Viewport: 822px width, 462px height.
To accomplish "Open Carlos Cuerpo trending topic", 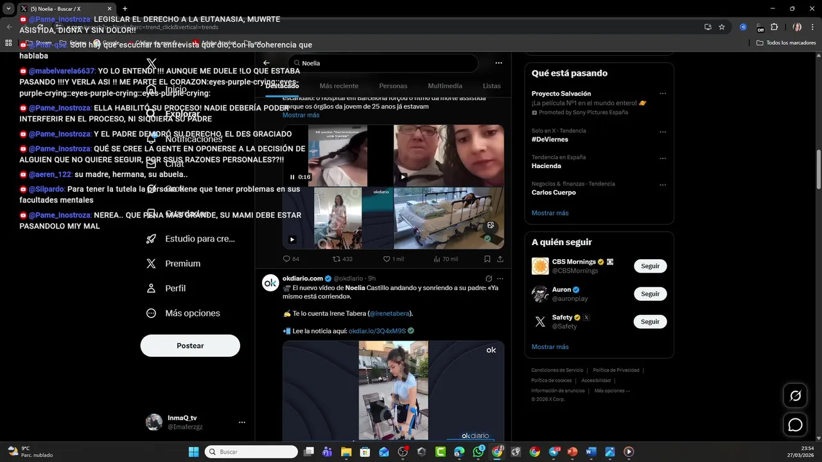I will (x=554, y=193).
